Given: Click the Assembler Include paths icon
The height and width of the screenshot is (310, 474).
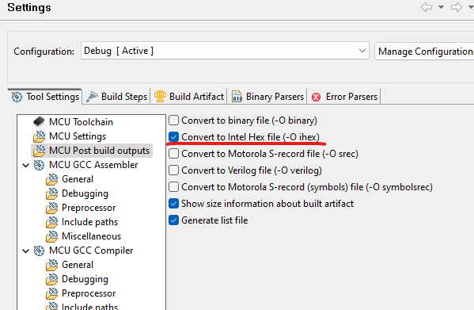Looking at the screenshot, I should coord(51,222).
